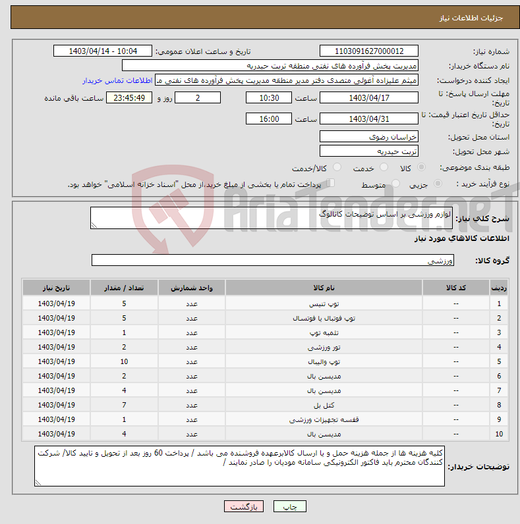Click the بازگشت (back) button
Screen dimensions: 520x524
click(244, 507)
